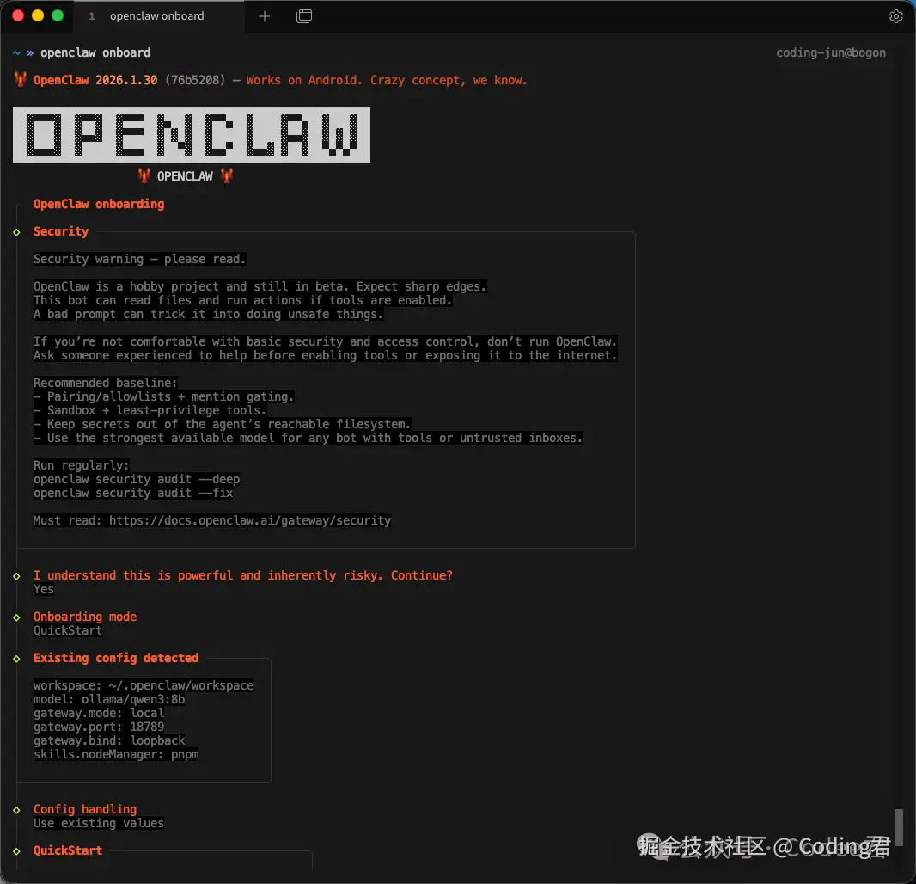The image size is (916, 884).
Task: Click the 'Run regularly:' line
Action: point(81,465)
